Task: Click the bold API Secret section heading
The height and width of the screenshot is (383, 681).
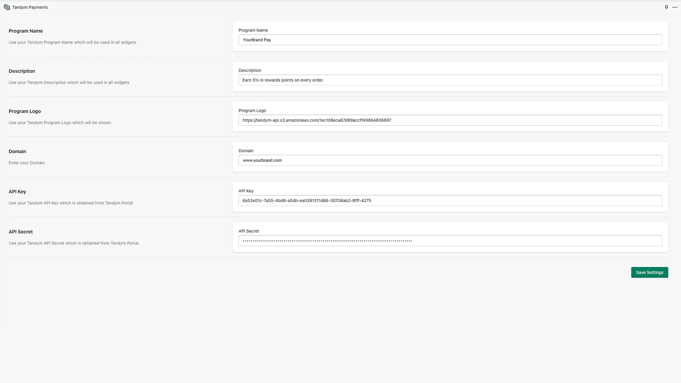Action: click(x=21, y=232)
